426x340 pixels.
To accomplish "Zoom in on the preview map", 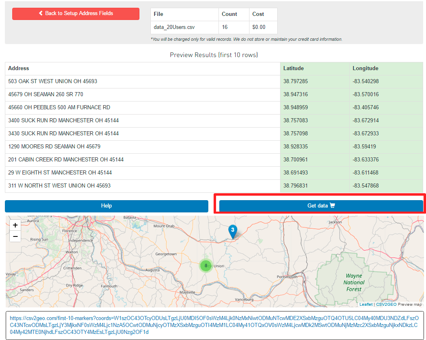I will (x=15, y=225).
